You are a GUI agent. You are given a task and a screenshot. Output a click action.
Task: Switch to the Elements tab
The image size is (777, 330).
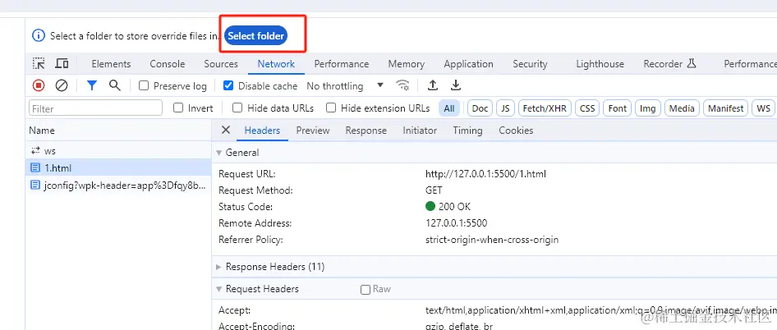click(111, 64)
